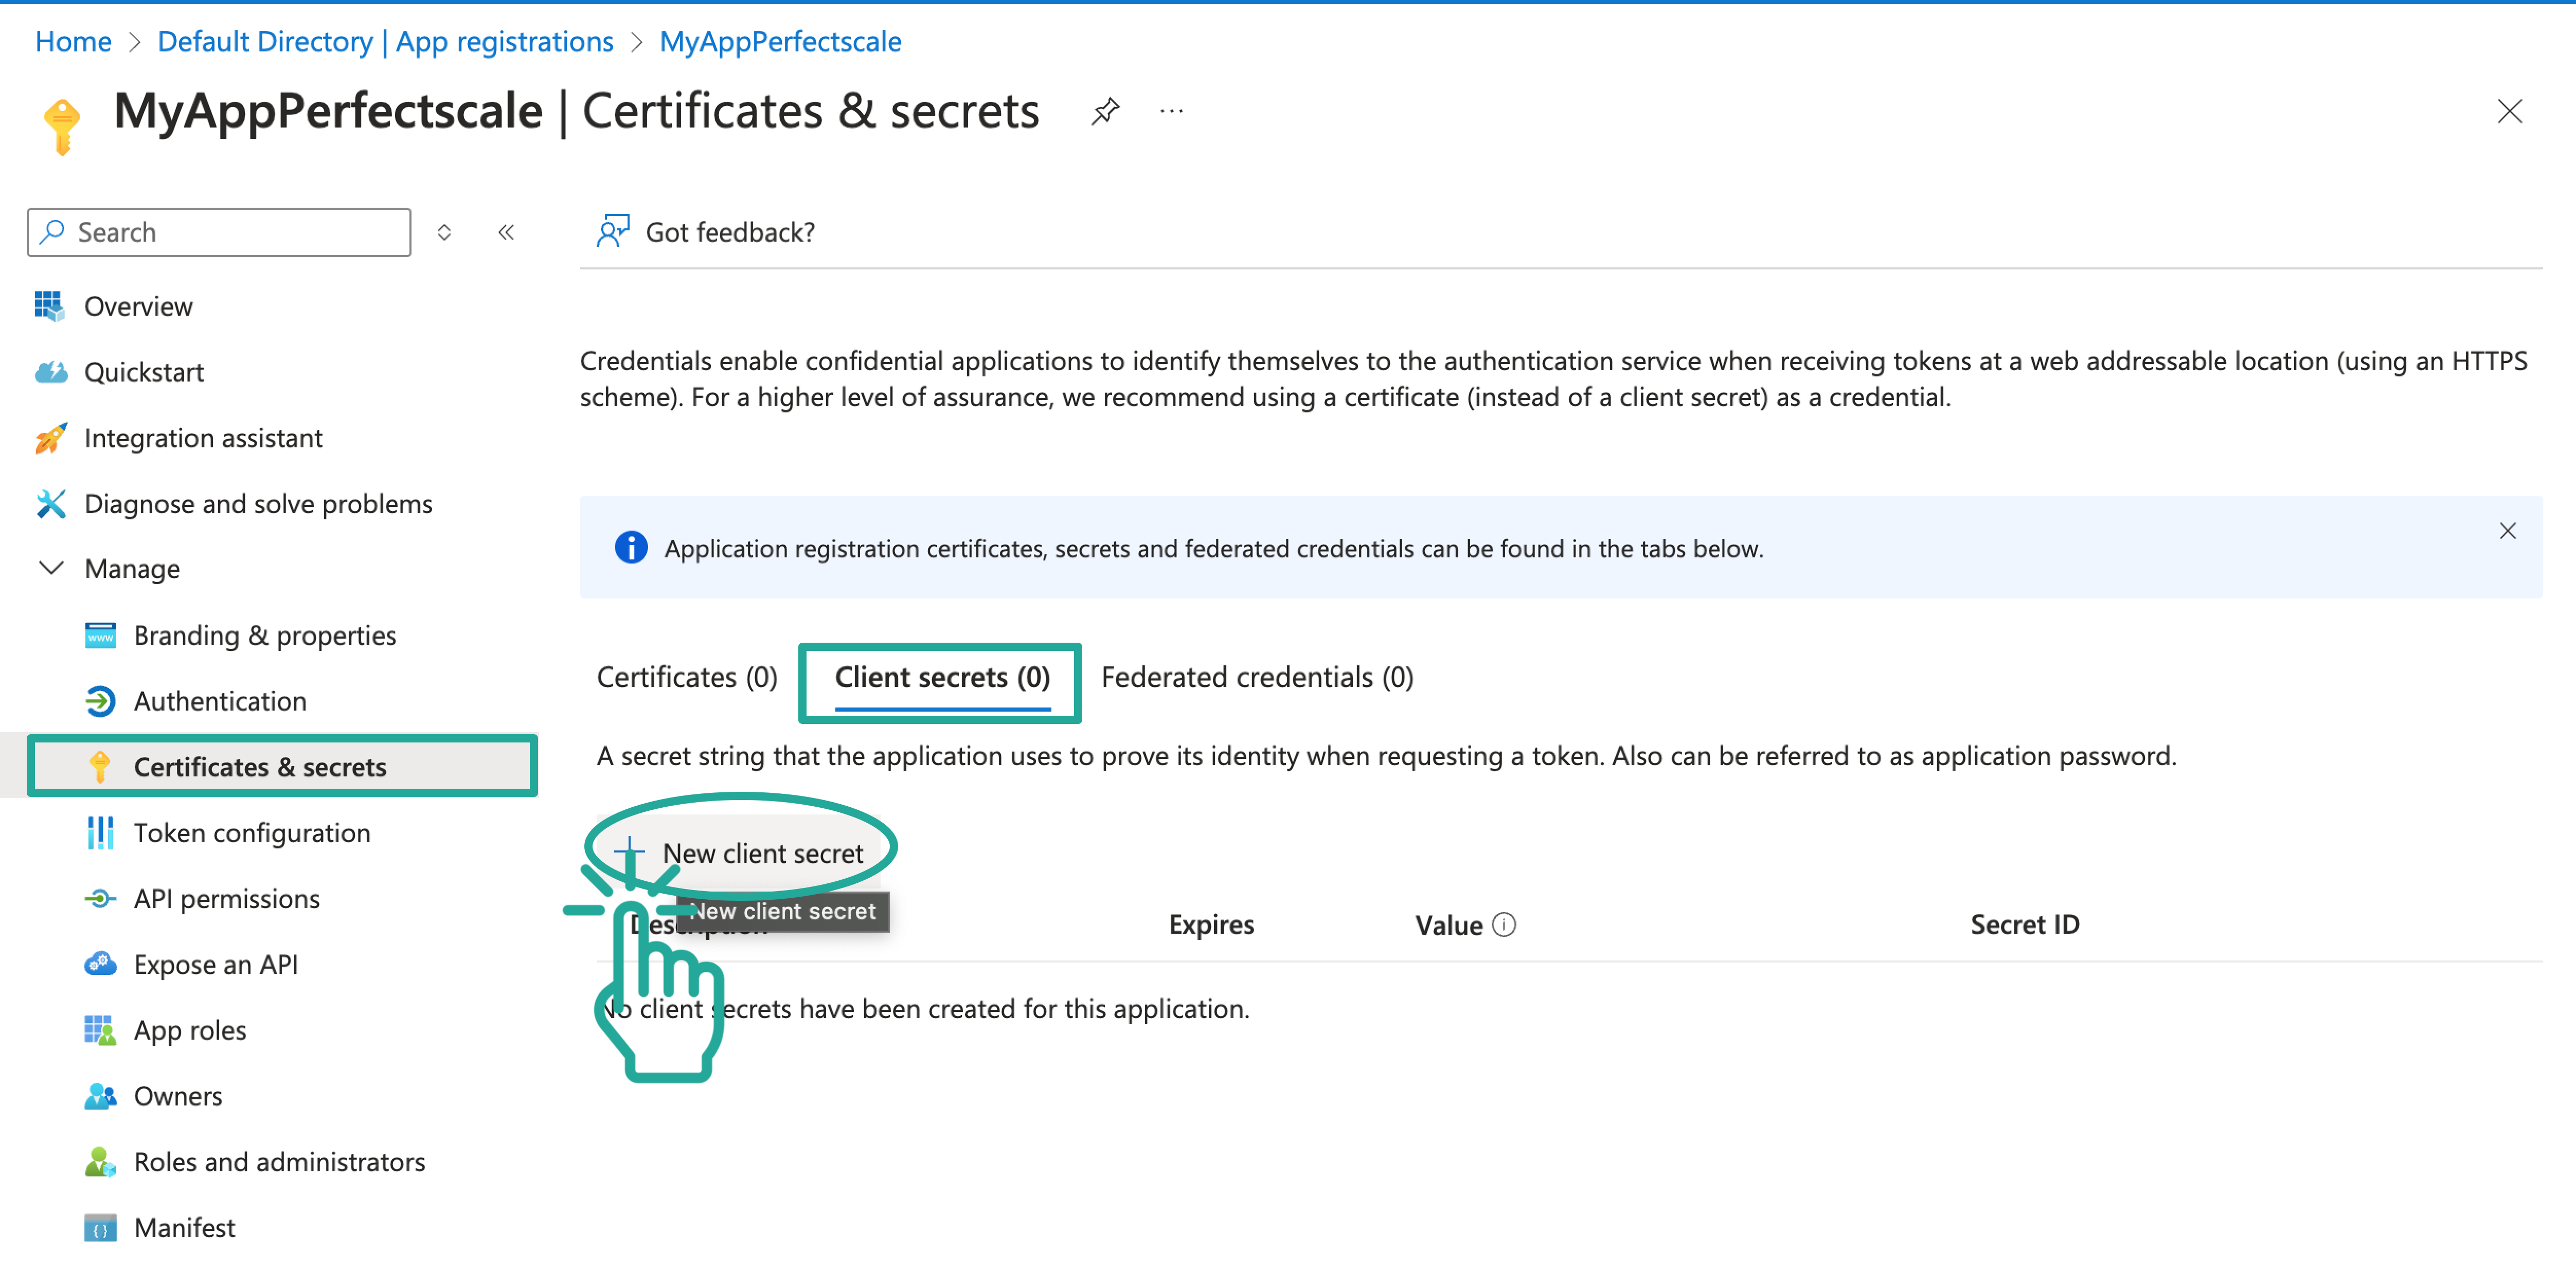Click the Value info icon
This screenshot has height=1270, width=2576.
pyautogui.click(x=1503, y=924)
